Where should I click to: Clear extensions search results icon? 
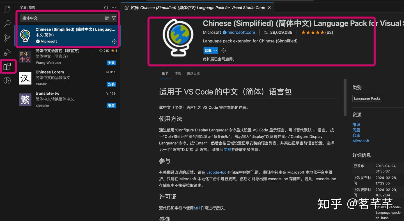pyautogui.click(x=107, y=18)
